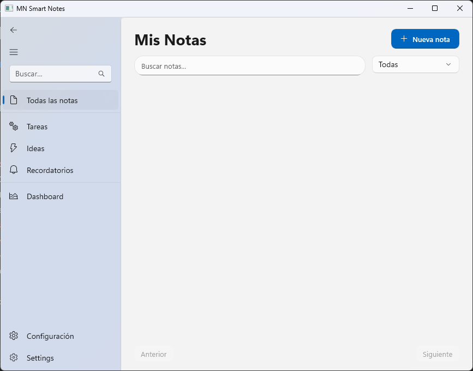
Task: Open the Tareas section
Action: (61, 127)
